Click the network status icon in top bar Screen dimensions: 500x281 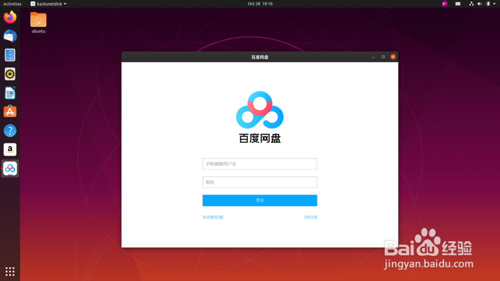[x=471, y=4]
